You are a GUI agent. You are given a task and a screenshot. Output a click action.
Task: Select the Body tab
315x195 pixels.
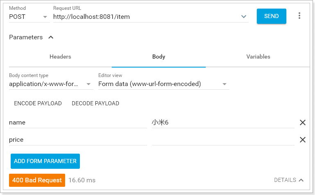click(159, 57)
